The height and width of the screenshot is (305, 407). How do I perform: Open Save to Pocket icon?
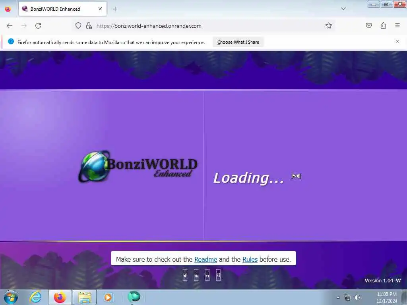(368, 25)
